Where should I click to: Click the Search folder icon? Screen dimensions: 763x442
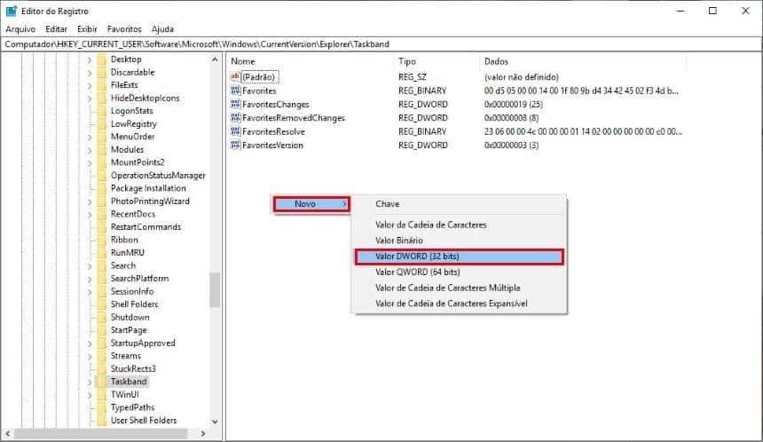click(x=102, y=265)
